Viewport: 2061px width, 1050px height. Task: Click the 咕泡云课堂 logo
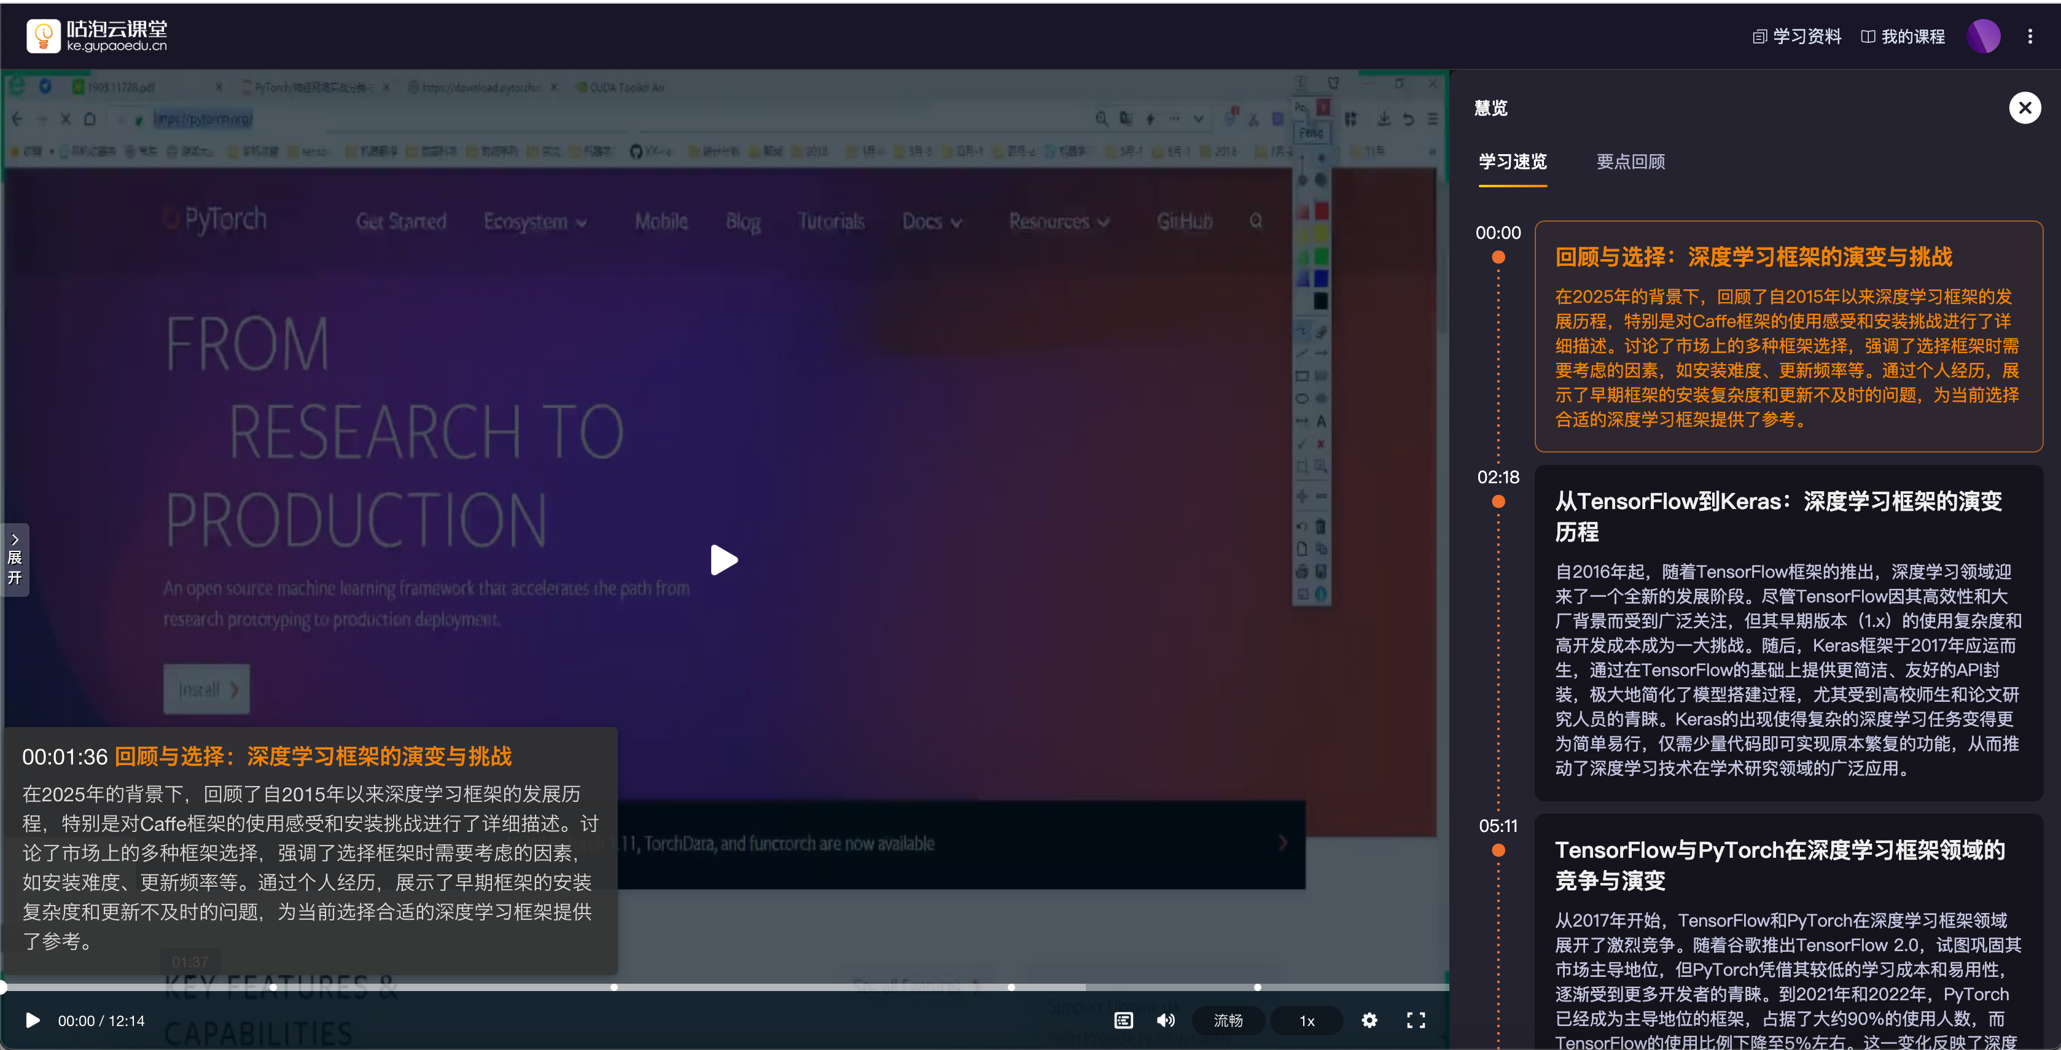(97, 36)
